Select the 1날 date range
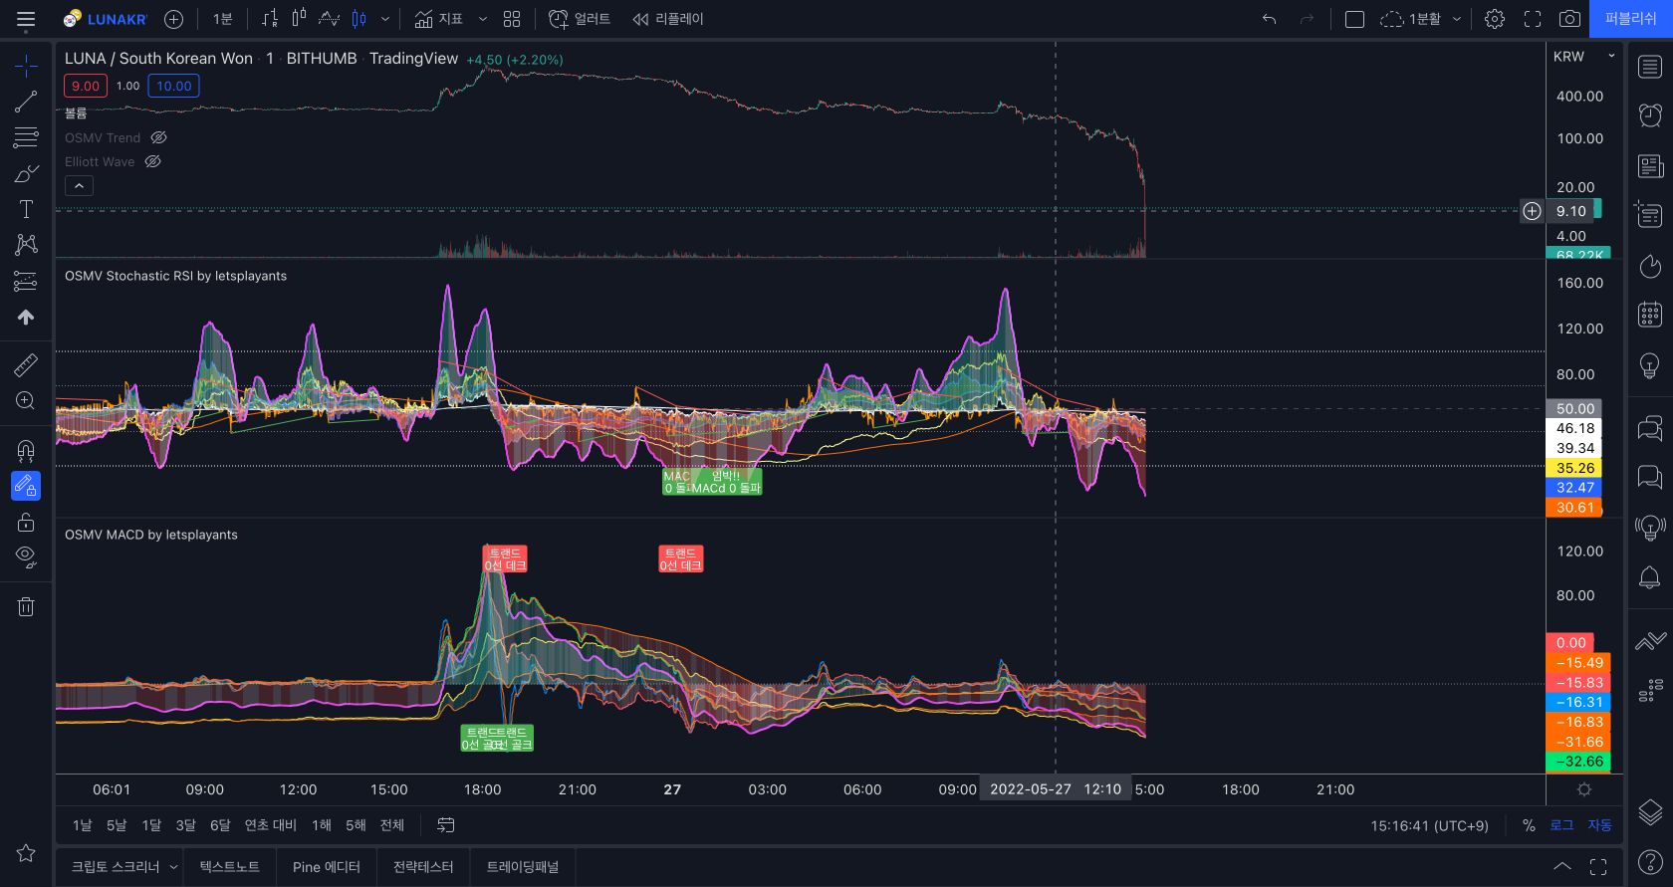This screenshot has height=887, width=1673. coord(82,825)
